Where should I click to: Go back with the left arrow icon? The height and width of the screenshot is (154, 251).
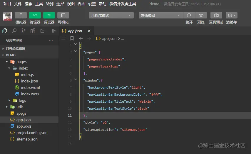pyautogui.click(x=81, y=38)
